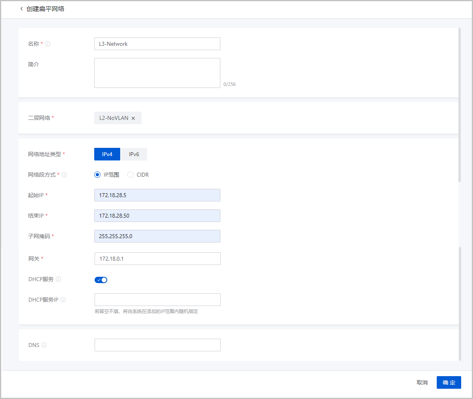
Task: Click the 取消 cancel button
Action: click(x=422, y=382)
